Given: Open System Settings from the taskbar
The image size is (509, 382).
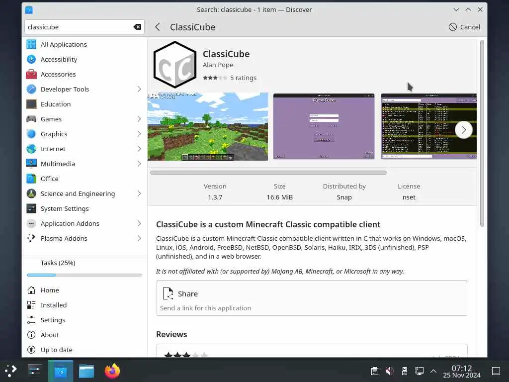Looking at the screenshot, I should pyautogui.click(x=34, y=371).
